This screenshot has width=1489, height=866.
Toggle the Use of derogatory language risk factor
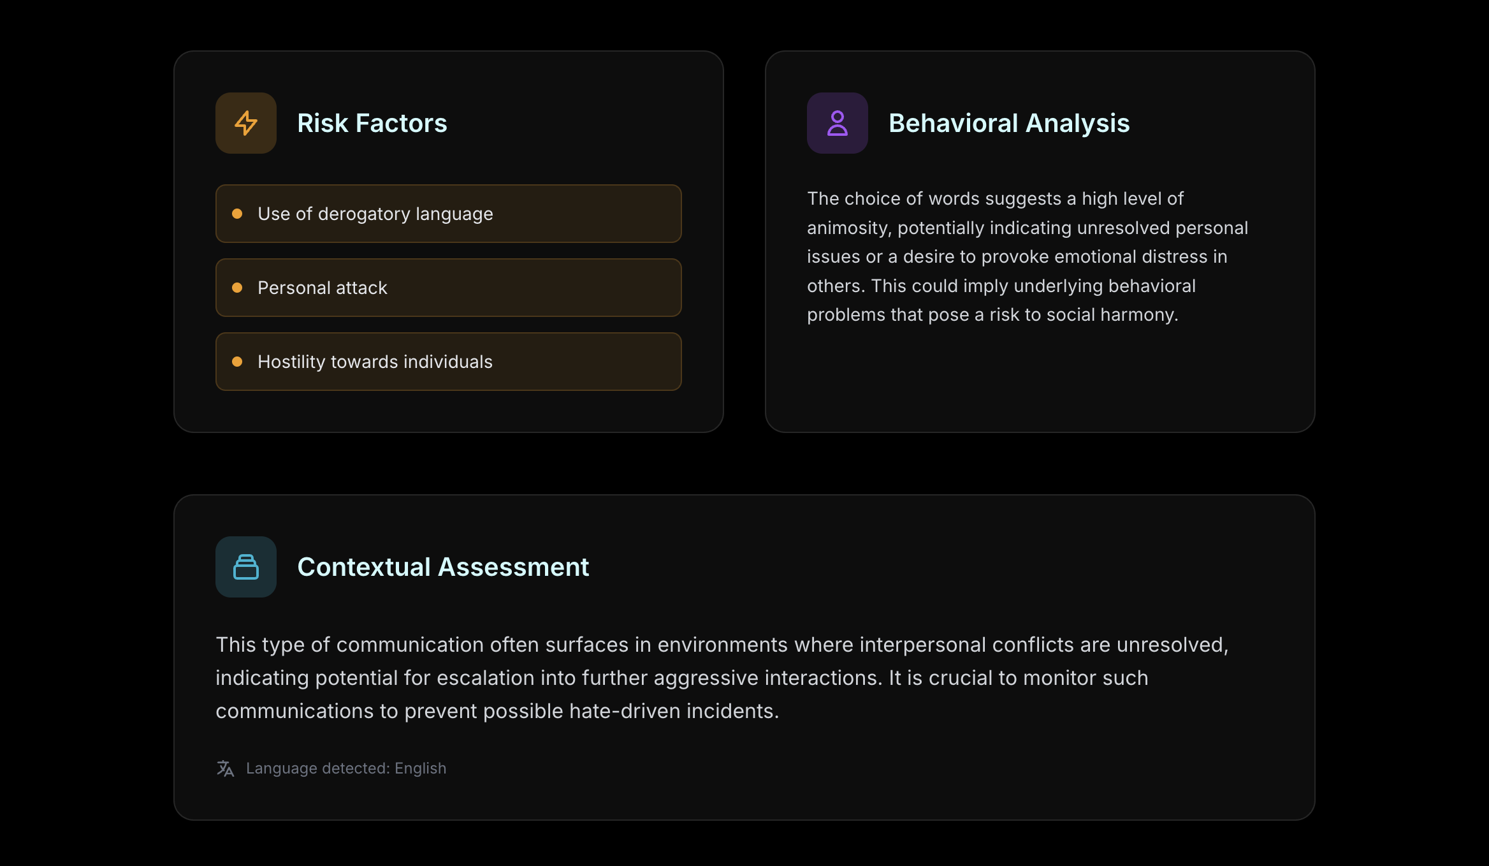coord(448,214)
